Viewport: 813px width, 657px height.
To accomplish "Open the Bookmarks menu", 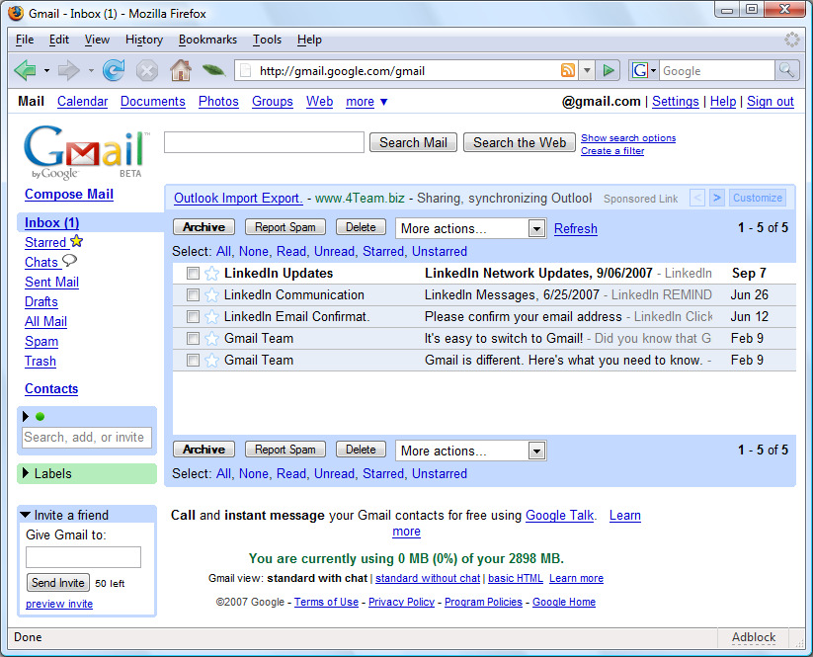I will point(207,40).
